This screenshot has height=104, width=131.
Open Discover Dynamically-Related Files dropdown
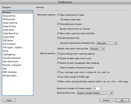(107, 43)
